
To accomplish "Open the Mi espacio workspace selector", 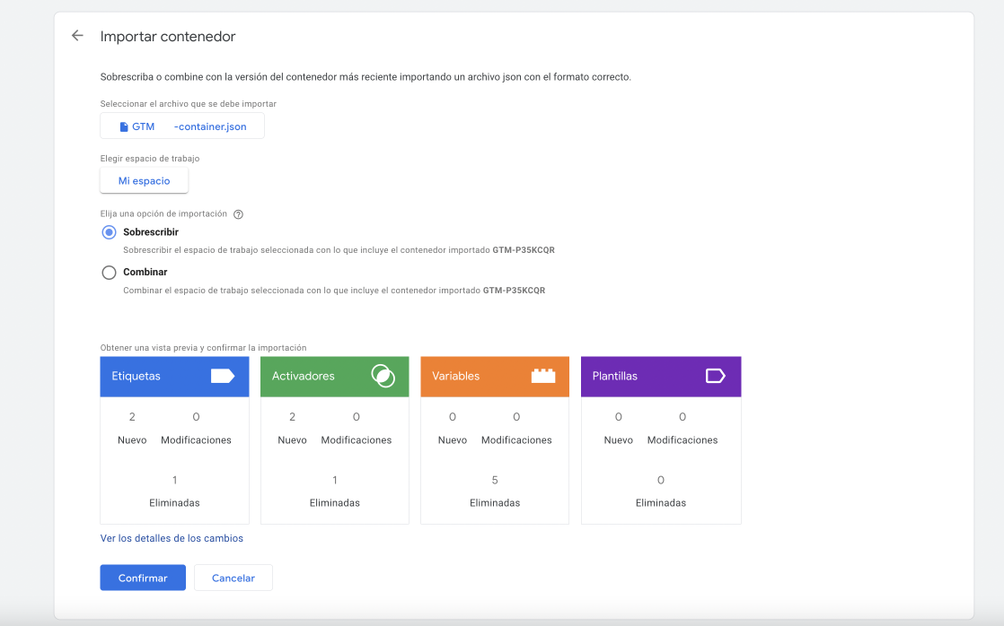I will point(144,180).
